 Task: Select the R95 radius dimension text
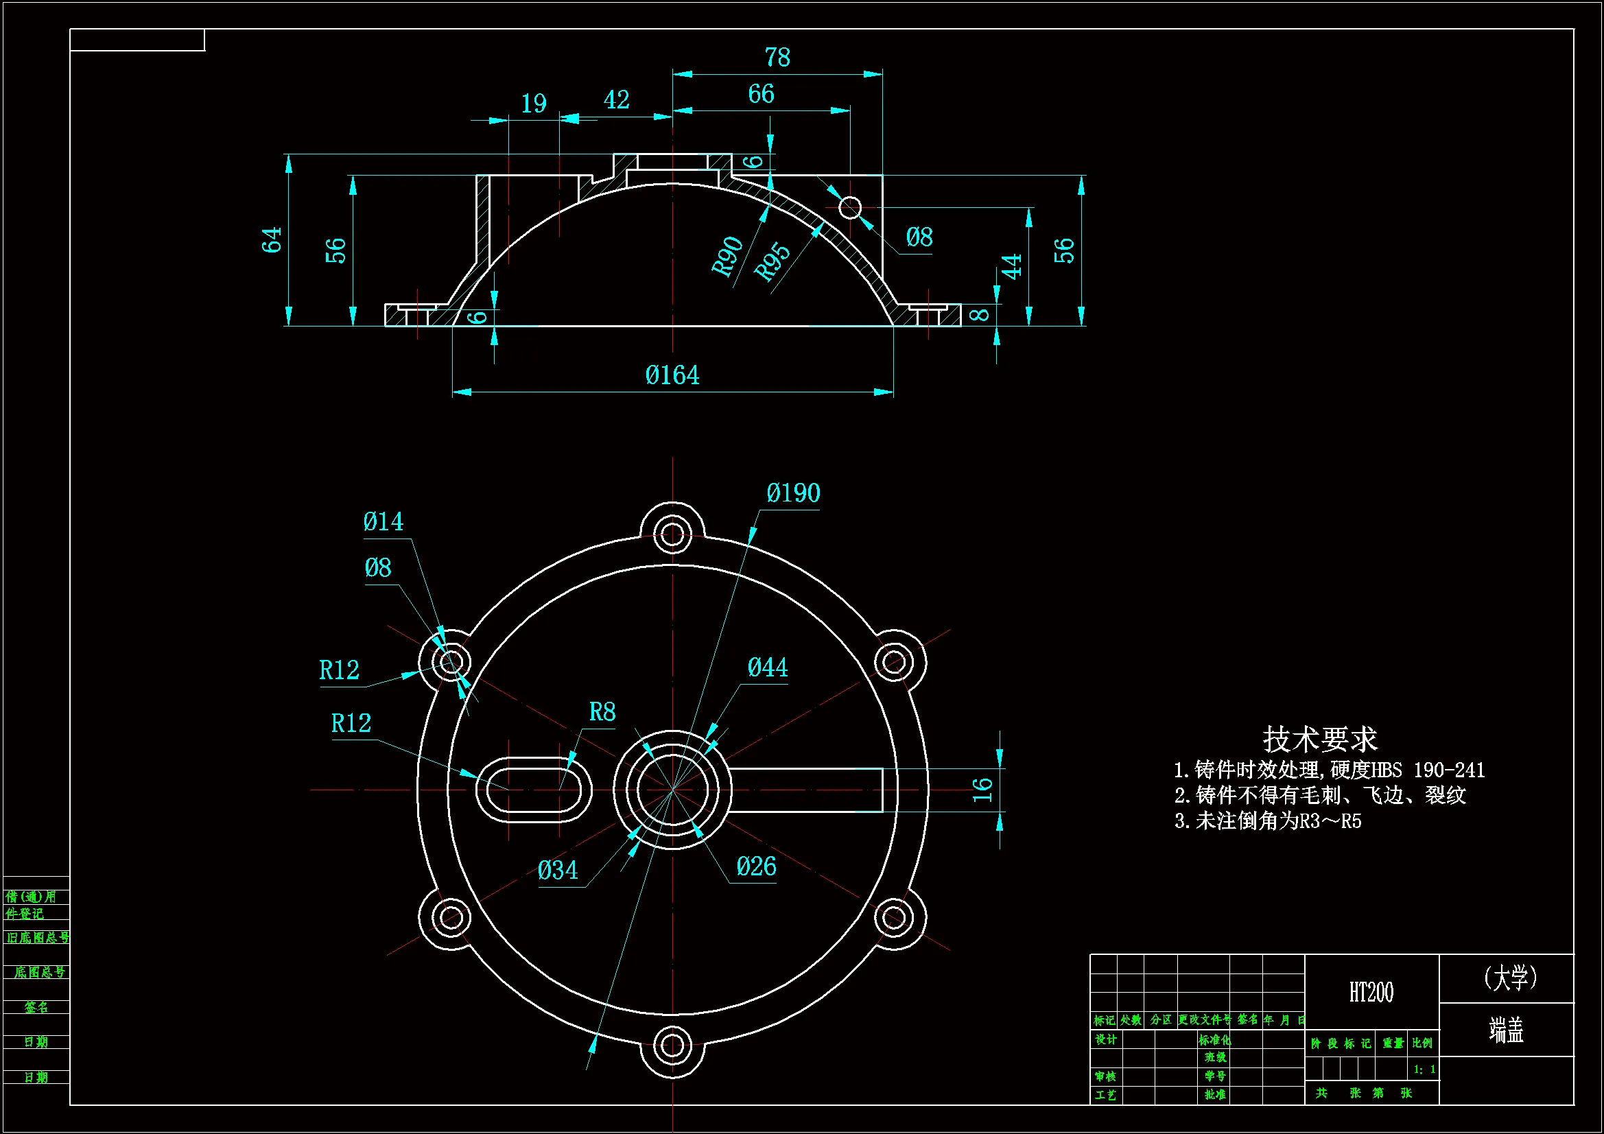[772, 263]
